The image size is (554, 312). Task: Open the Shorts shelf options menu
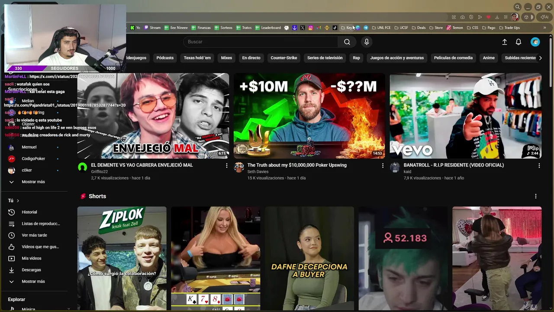coord(535,196)
